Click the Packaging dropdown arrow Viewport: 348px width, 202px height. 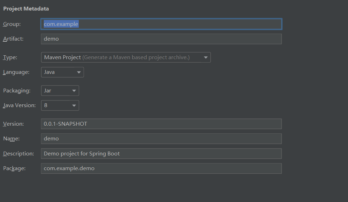coord(74,91)
